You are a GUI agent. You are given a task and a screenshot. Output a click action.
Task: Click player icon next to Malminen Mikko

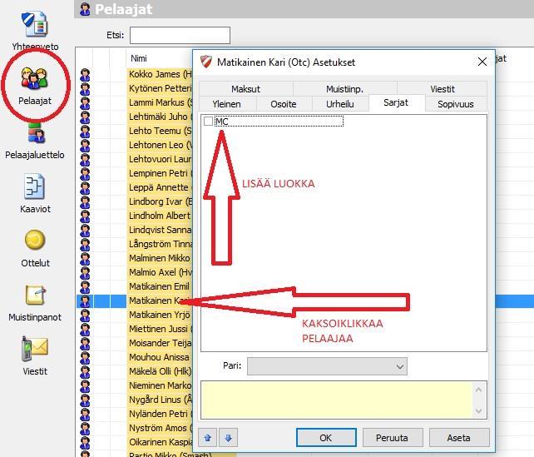point(85,258)
